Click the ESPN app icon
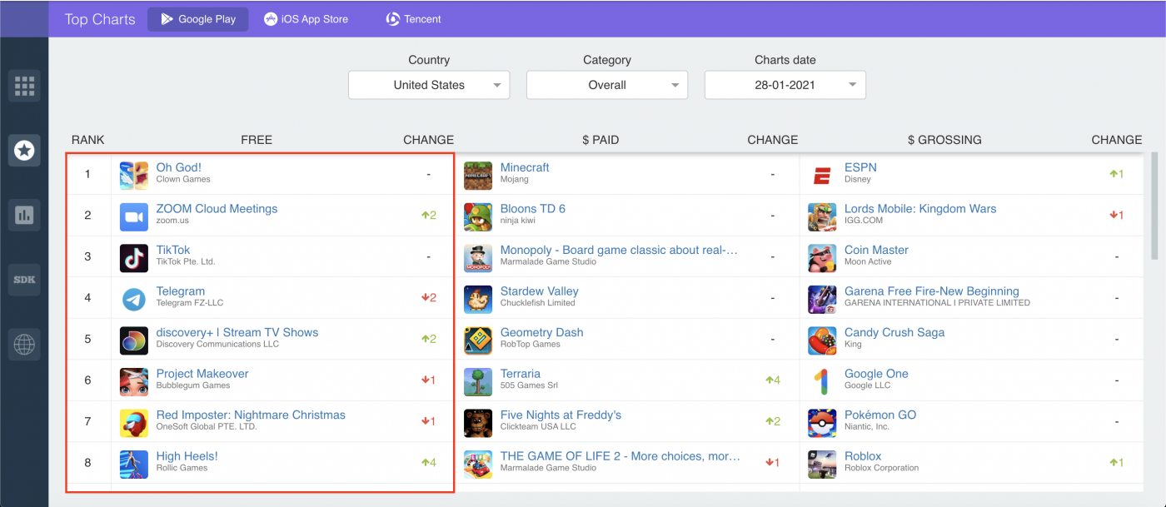Viewport: 1166px width, 507px height. [x=822, y=175]
